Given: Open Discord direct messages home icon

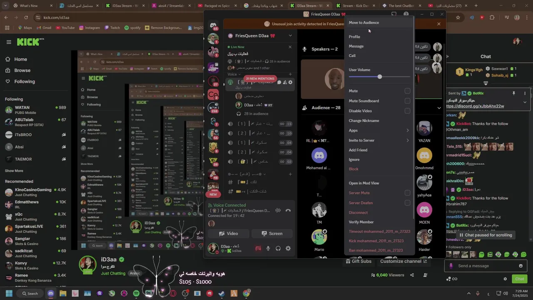Looking at the screenshot, I should coord(213,25).
